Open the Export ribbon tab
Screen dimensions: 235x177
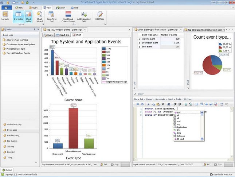(60, 7)
